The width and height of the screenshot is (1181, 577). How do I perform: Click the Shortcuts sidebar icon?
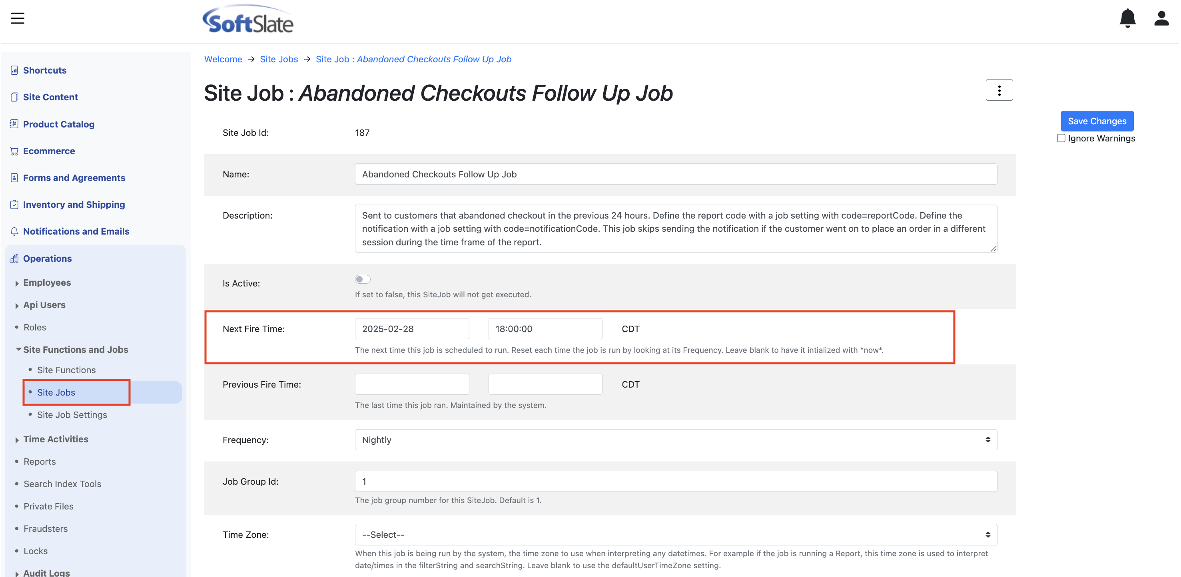click(x=14, y=70)
